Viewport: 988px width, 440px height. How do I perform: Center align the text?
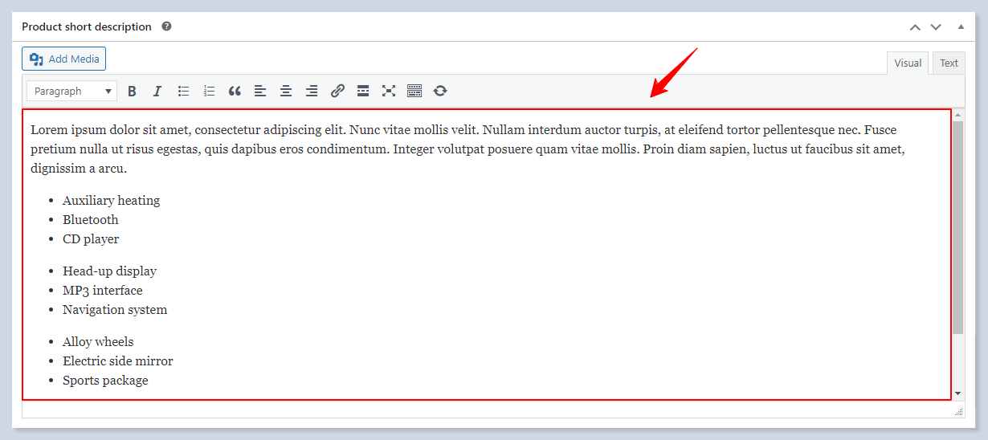[x=286, y=92]
